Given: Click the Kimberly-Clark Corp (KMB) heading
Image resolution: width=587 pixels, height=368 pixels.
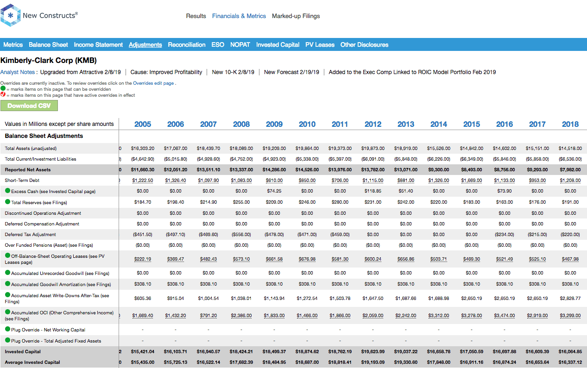Looking at the screenshot, I should pyautogui.click(x=49, y=61).
